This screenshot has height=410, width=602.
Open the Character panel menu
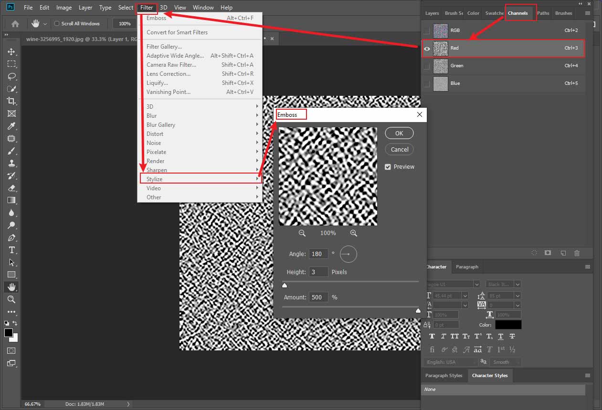click(x=587, y=267)
